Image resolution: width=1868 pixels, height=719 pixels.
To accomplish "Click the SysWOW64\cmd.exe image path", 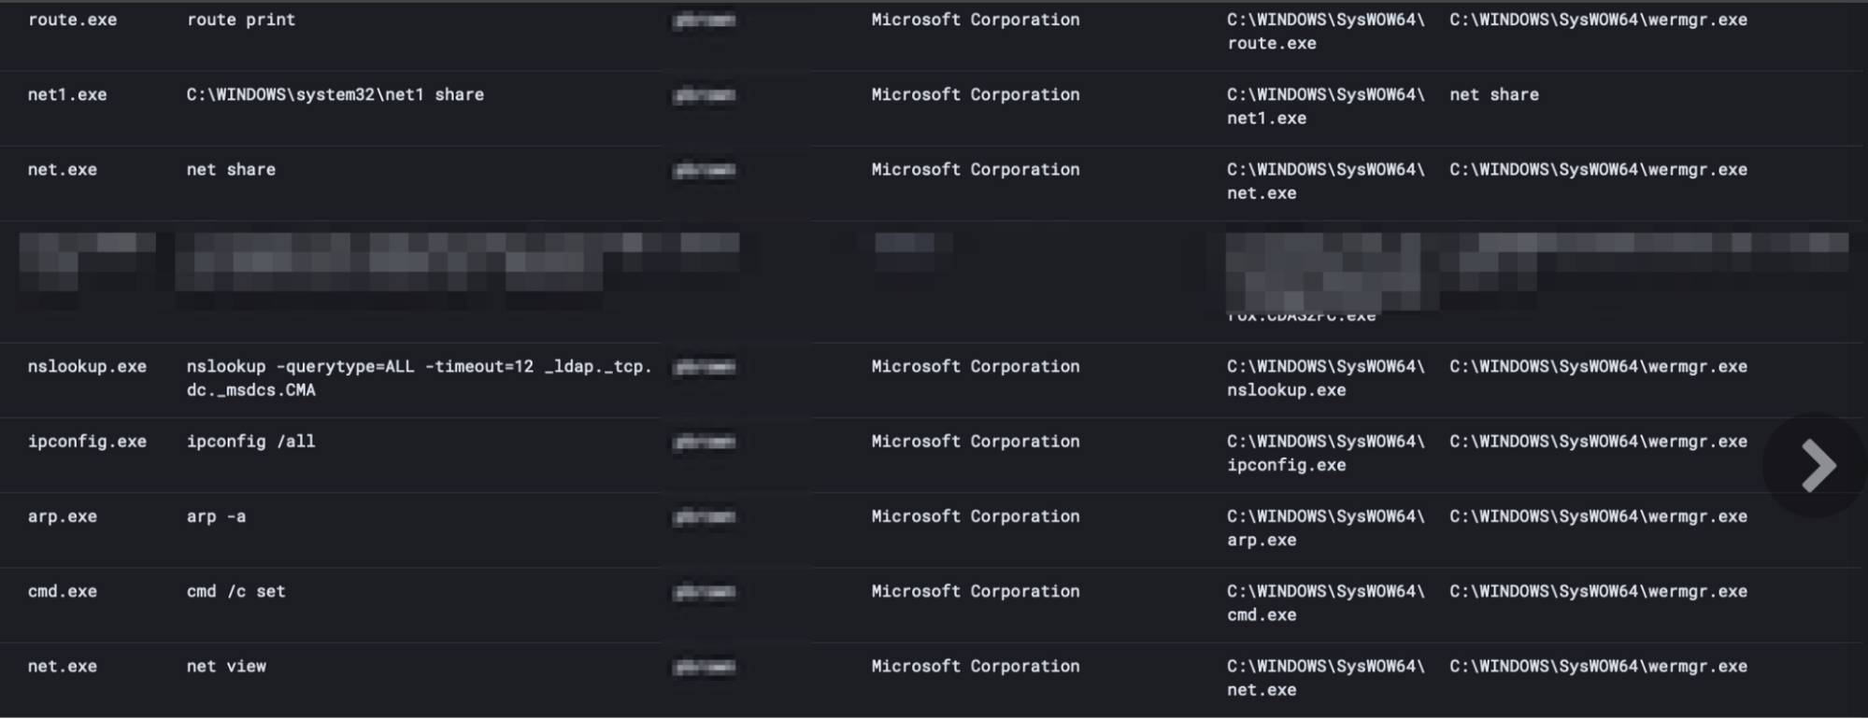I will click(x=1326, y=603).
